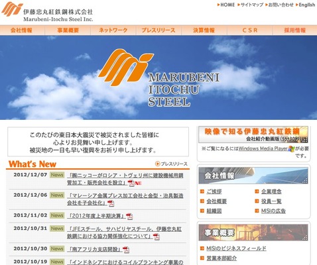Click the orange bullet icon beside 会社概要
This screenshot has height=265, width=317.
pyautogui.click(x=202, y=201)
